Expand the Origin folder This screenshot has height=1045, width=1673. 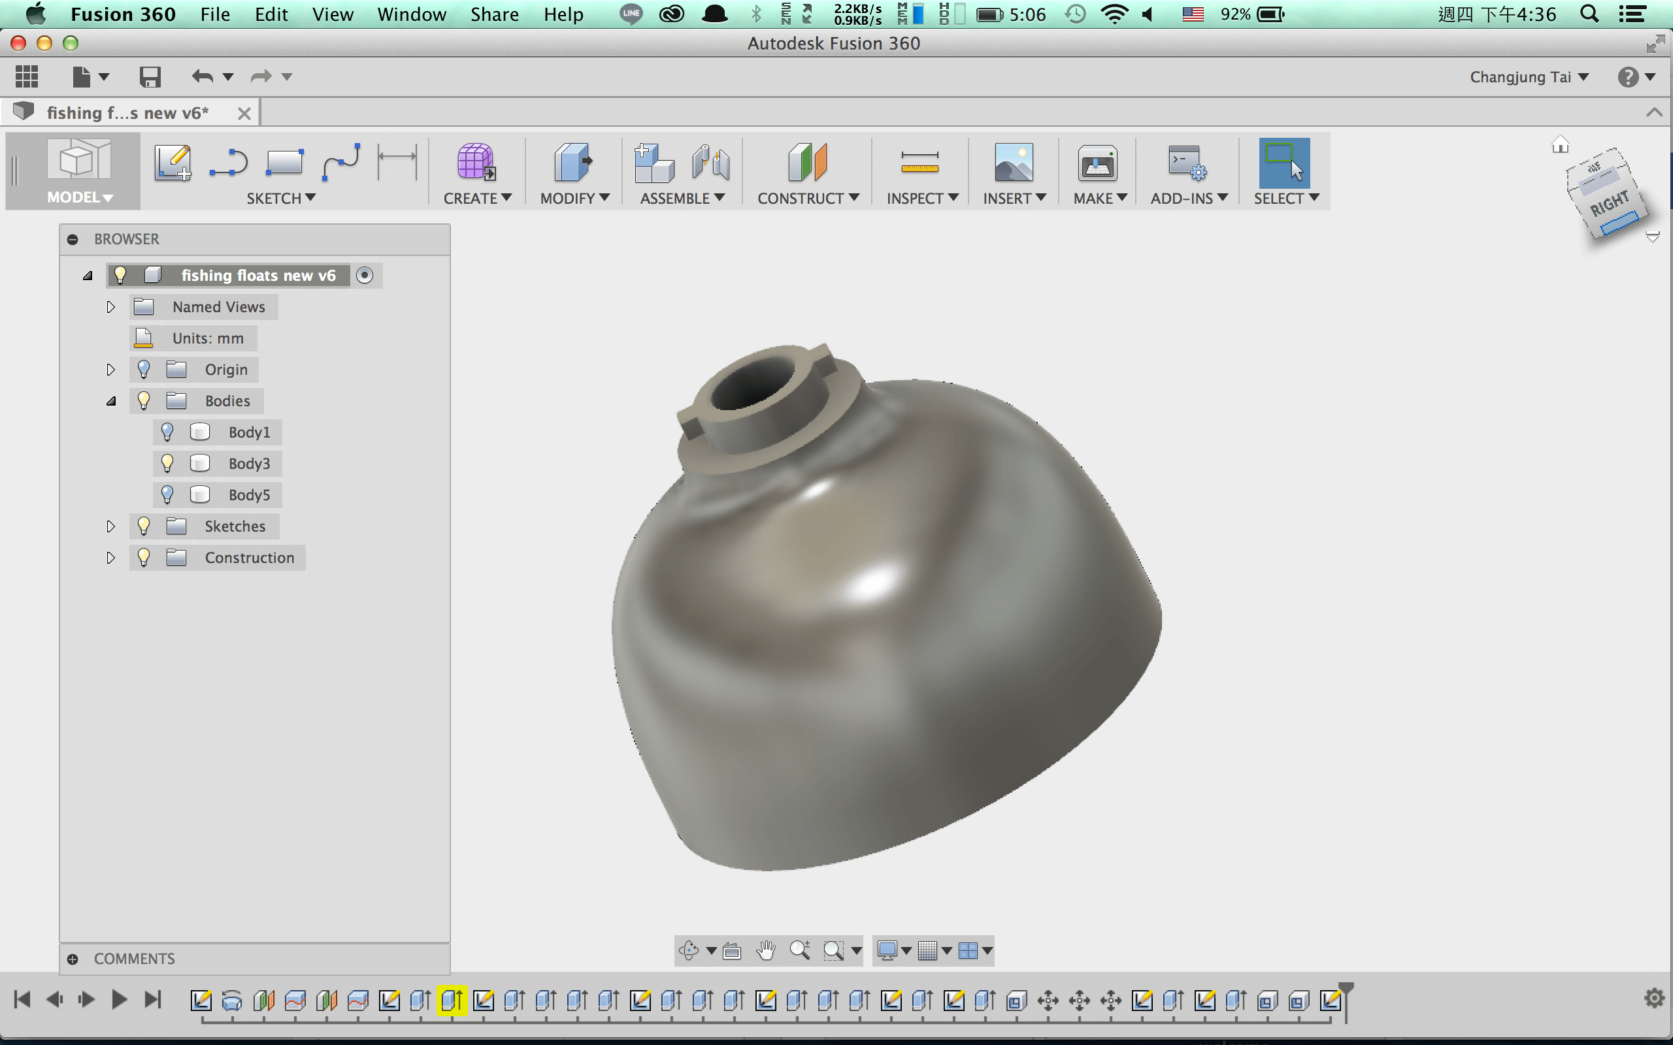[x=110, y=370]
